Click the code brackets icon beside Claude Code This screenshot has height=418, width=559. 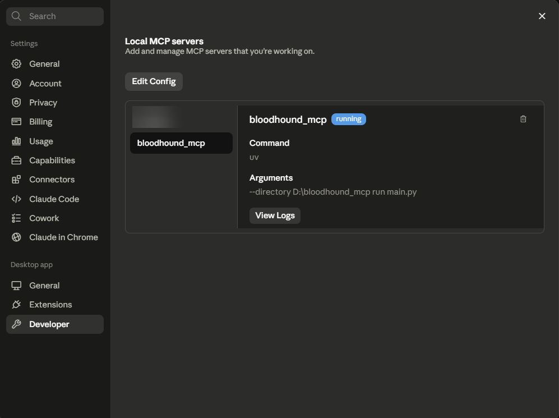point(16,199)
